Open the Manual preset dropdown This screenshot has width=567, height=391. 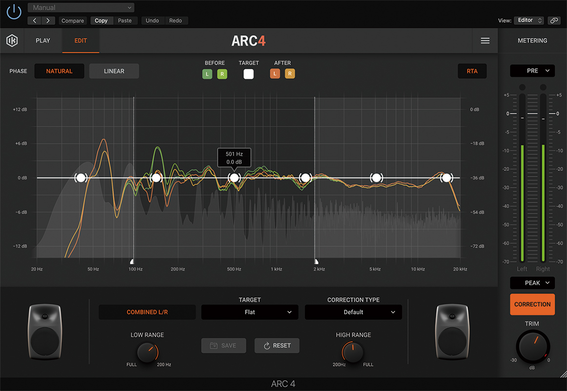pyautogui.click(x=81, y=8)
